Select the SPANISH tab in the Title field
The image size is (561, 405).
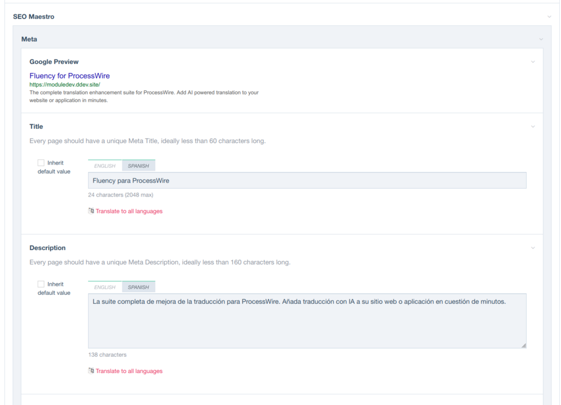click(x=138, y=165)
